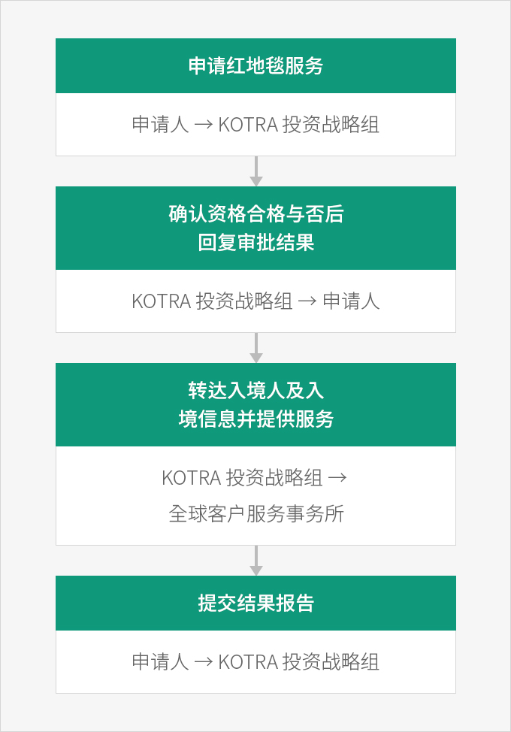Click the 境信息并提供服务 header line
The width and height of the screenshot is (511, 732).
(x=255, y=419)
